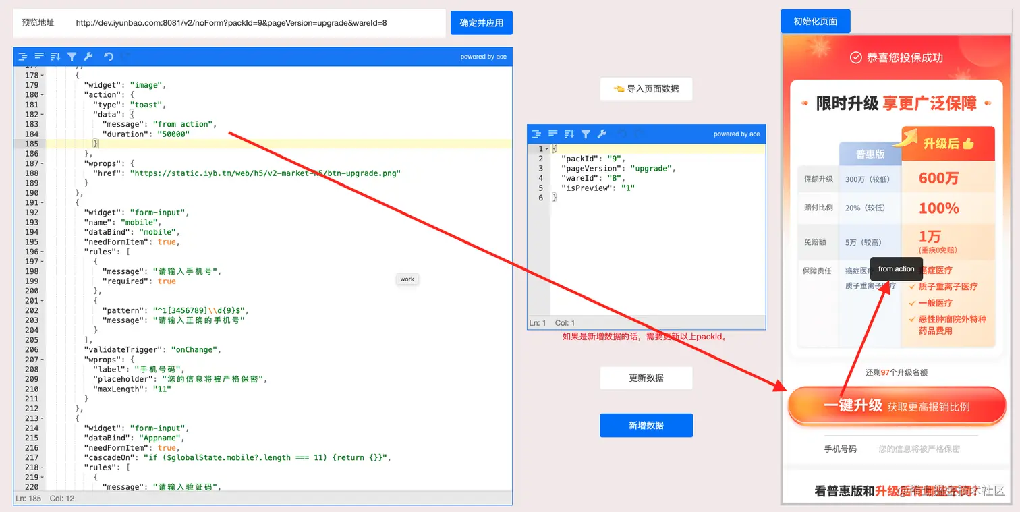Click the 升级后 column header in preview
The height and width of the screenshot is (512, 1020).
948,143
